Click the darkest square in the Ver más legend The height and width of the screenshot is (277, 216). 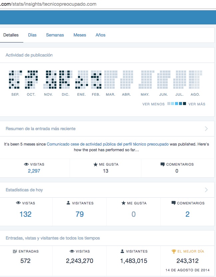pos(184,104)
